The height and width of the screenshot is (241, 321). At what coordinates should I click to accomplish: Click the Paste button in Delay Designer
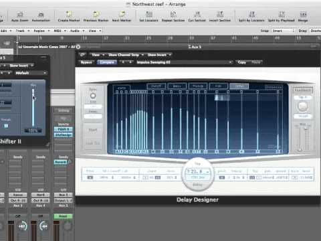[255, 62]
